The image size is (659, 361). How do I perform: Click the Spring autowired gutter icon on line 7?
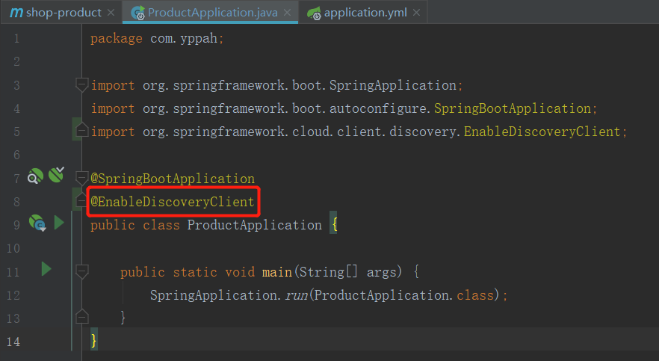point(56,174)
